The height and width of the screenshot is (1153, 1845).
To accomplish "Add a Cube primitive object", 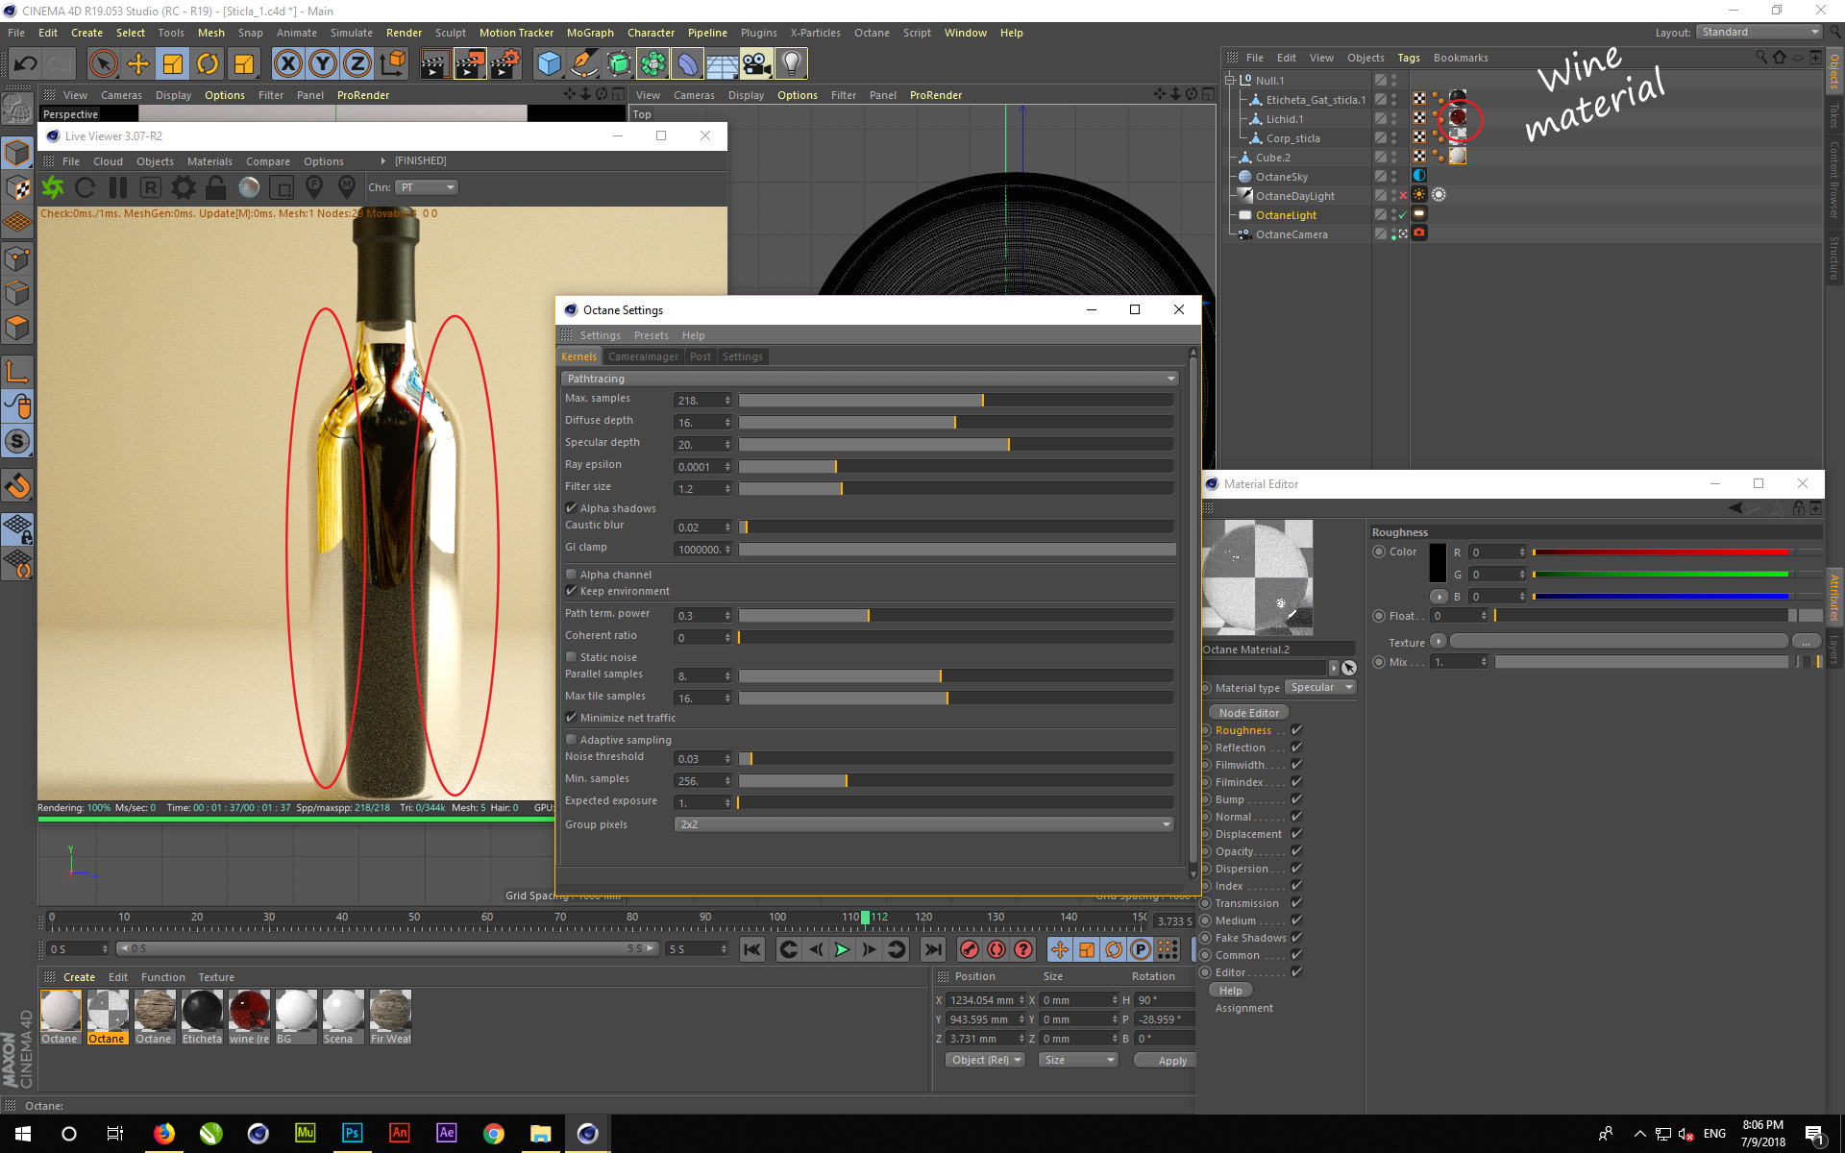I will [x=549, y=64].
